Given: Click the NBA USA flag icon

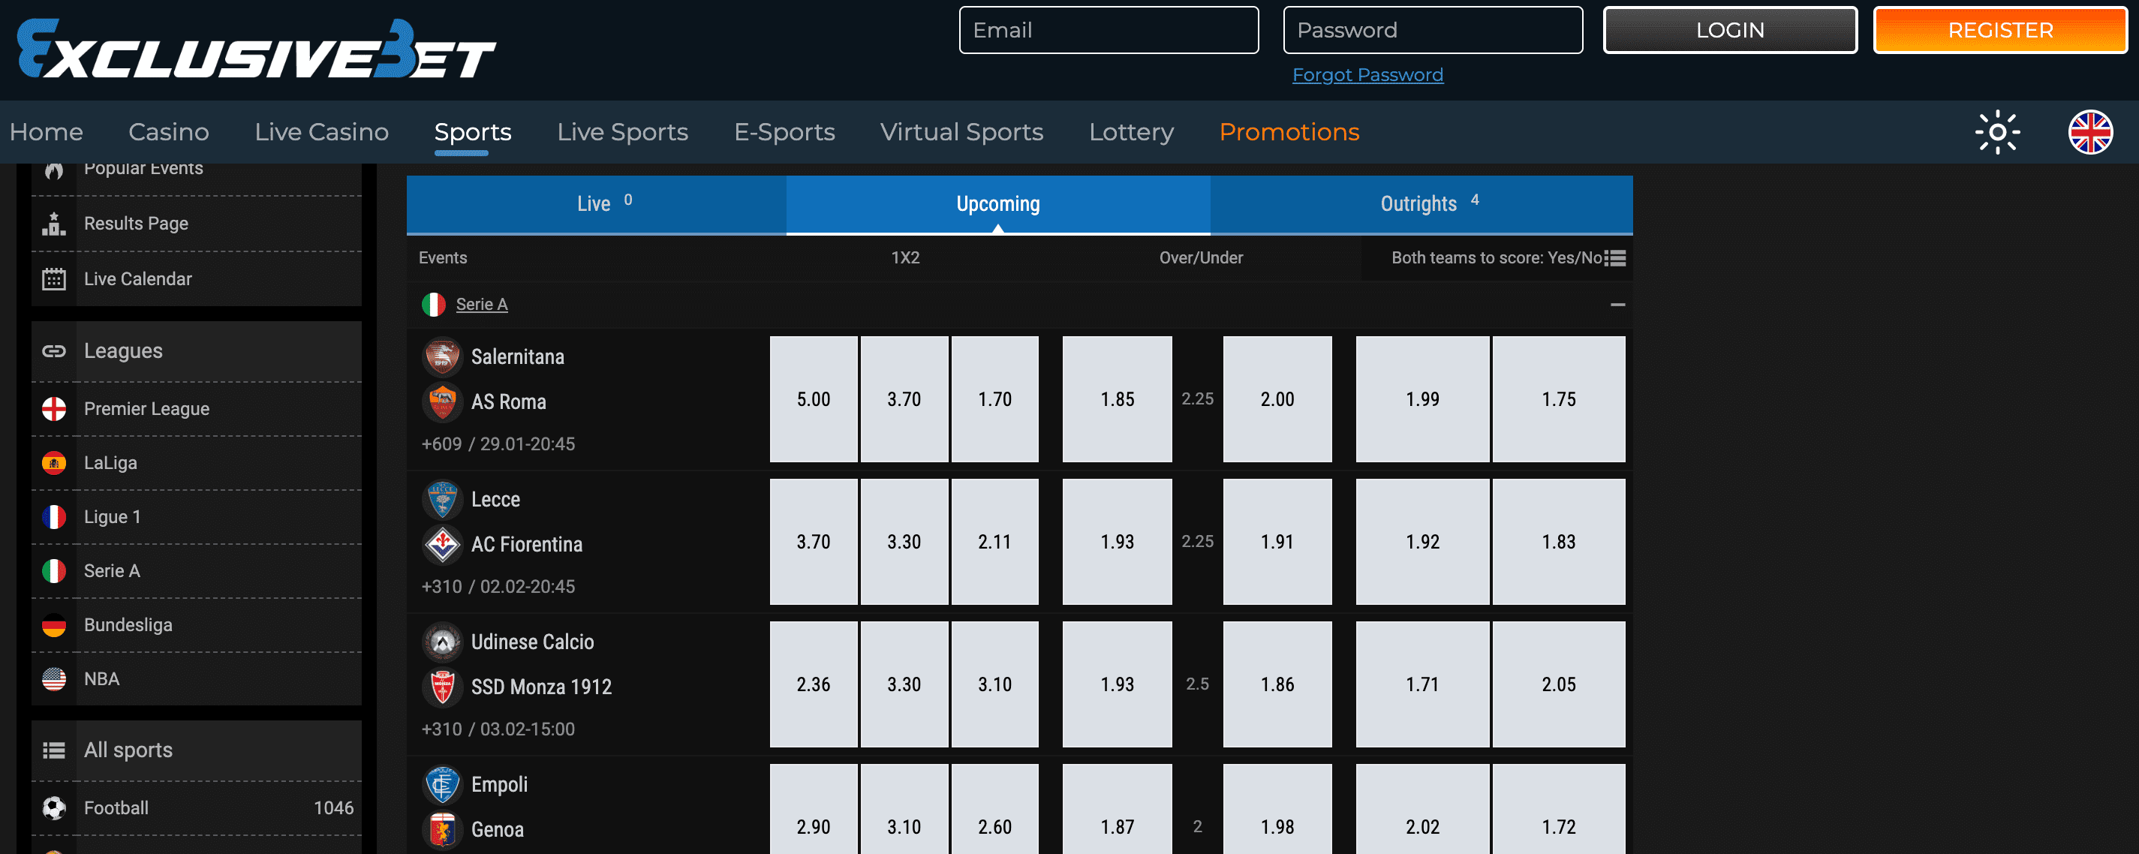Looking at the screenshot, I should pyautogui.click(x=54, y=679).
